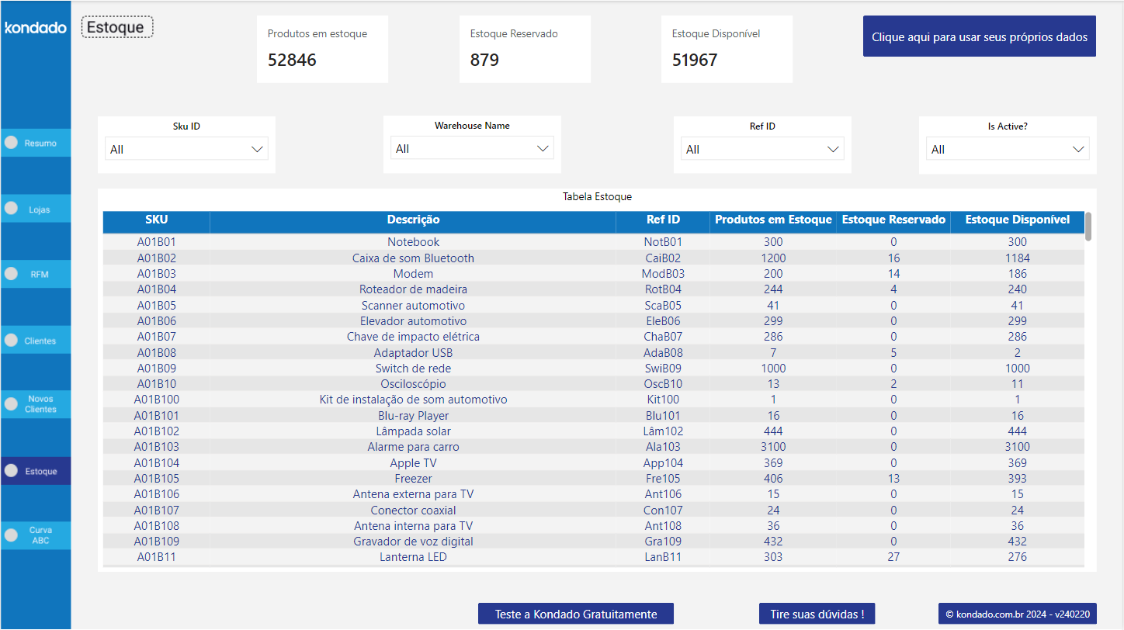This screenshot has width=1124, height=630.
Task: Click 'Clique aqui para usar seus próprios dados'
Action: coord(979,36)
